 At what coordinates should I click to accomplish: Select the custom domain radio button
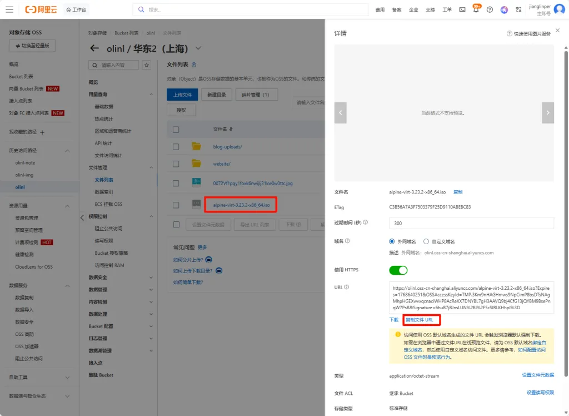pos(426,241)
